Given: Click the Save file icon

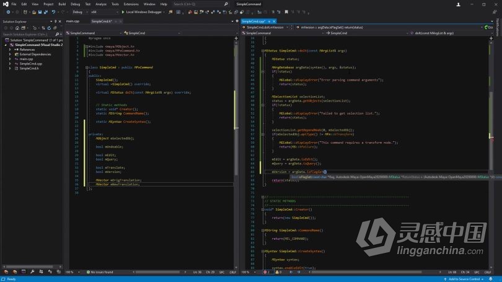Looking at the screenshot, I should 40,12.
